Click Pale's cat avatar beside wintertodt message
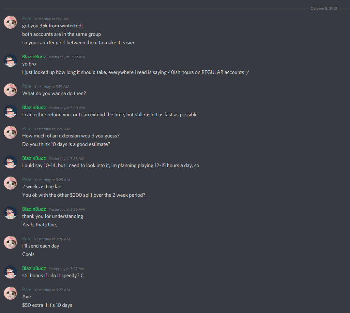 pyautogui.click(x=10, y=22)
